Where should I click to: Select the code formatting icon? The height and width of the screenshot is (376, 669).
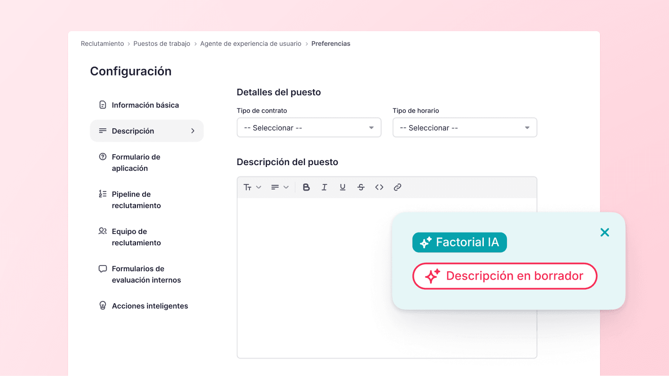pos(379,187)
